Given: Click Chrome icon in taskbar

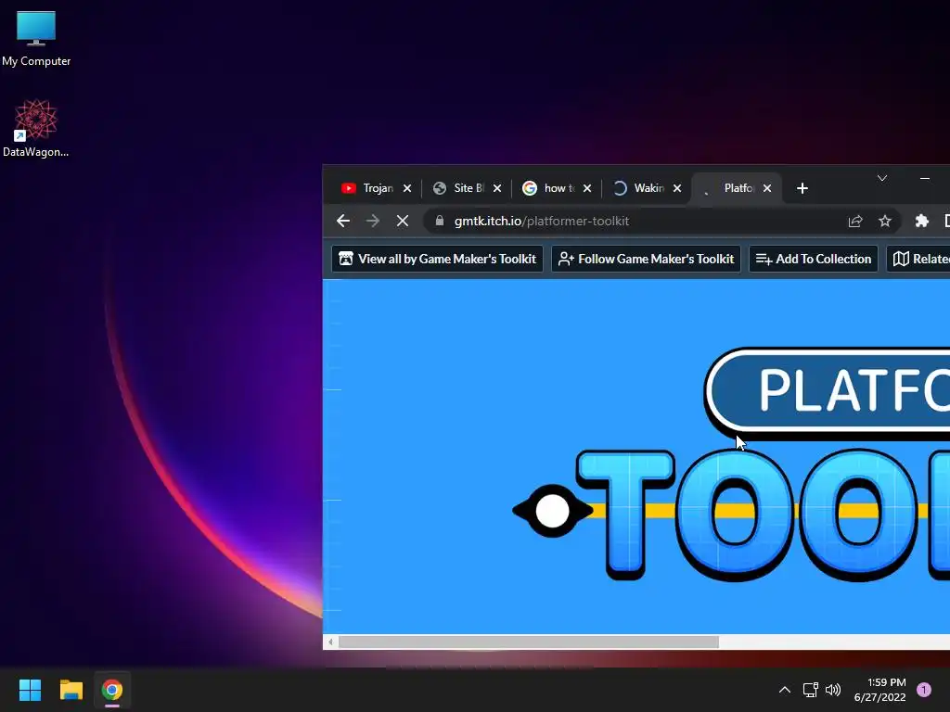Looking at the screenshot, I should tap(112, 690).
